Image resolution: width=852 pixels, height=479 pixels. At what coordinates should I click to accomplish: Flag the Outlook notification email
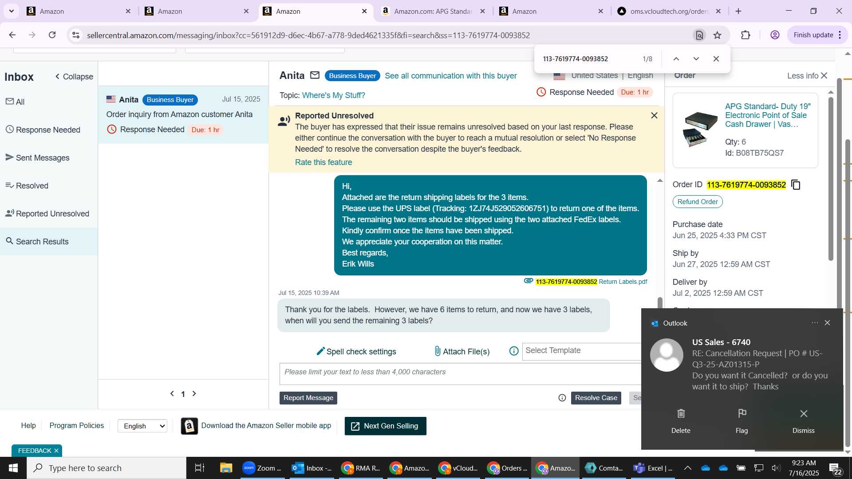point(742,421)
